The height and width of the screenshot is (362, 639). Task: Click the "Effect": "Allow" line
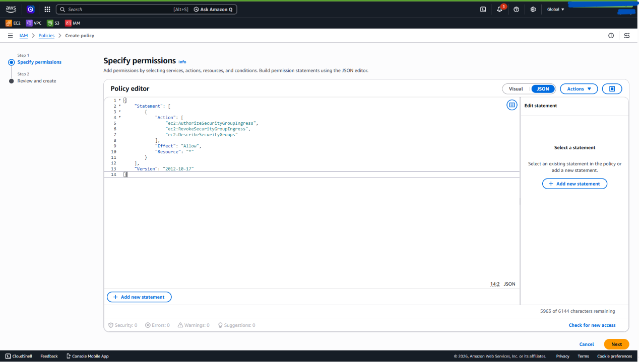(178, 146)
